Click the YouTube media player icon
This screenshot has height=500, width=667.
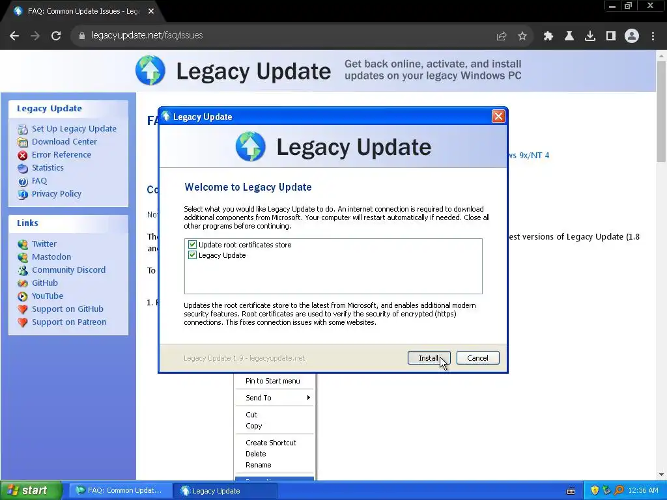[x=23, y=296]
